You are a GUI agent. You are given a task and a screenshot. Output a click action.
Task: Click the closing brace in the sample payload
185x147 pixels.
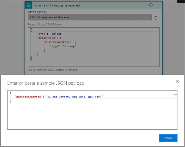(x=11, y=101)
